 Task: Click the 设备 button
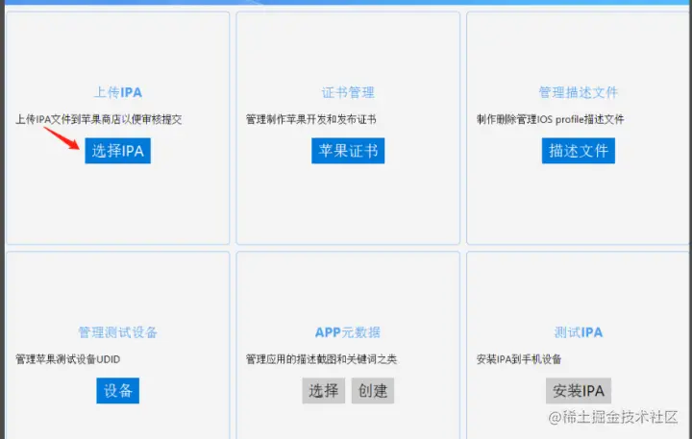click(118, 390)
